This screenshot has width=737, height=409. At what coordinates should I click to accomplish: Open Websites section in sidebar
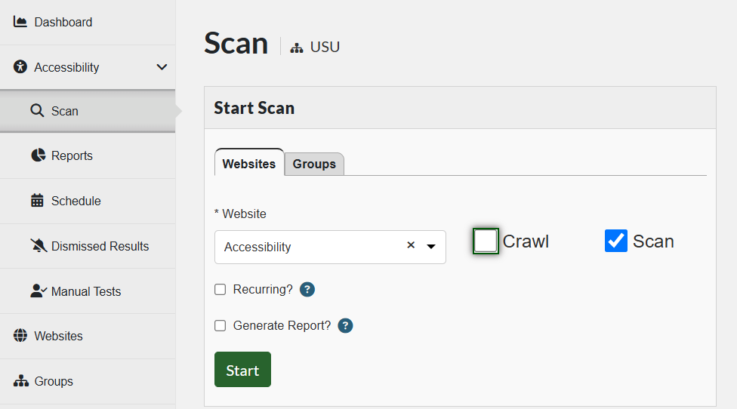[88, 337]
